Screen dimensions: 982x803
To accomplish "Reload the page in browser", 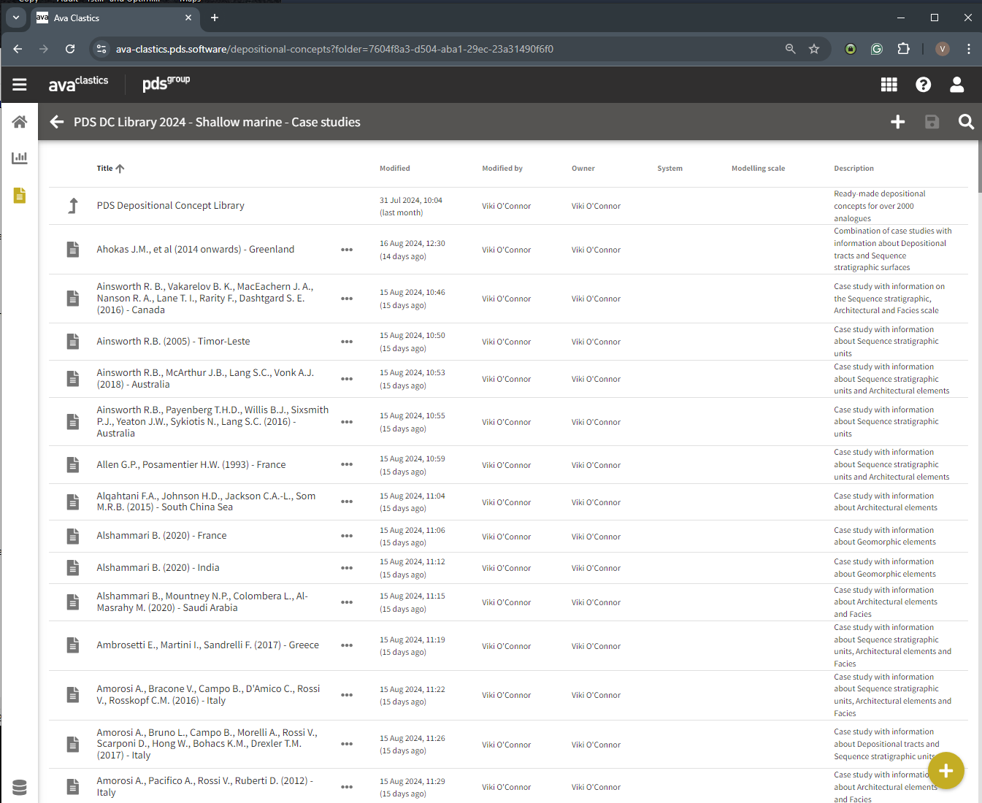I will click(70, 49).
